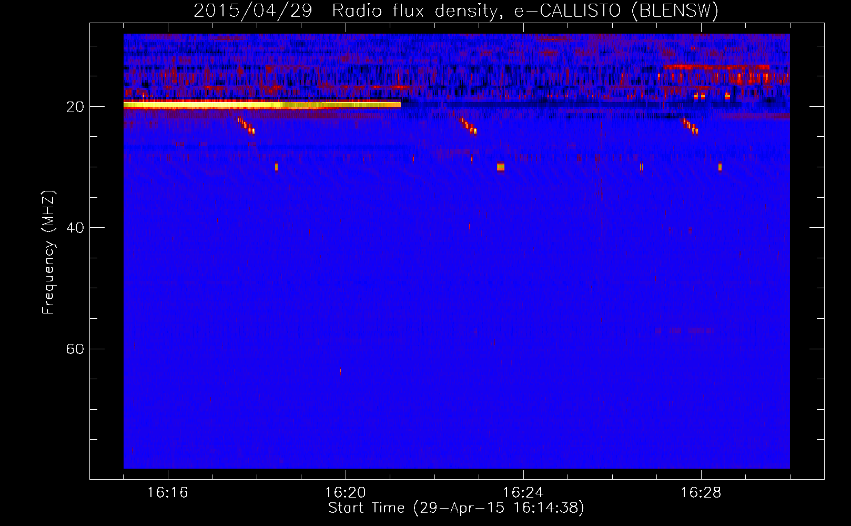
Task: Click the orange-green spot near 16:23:30 at 30 MHz
Action: pyautogui.click(x=501, y=167)
